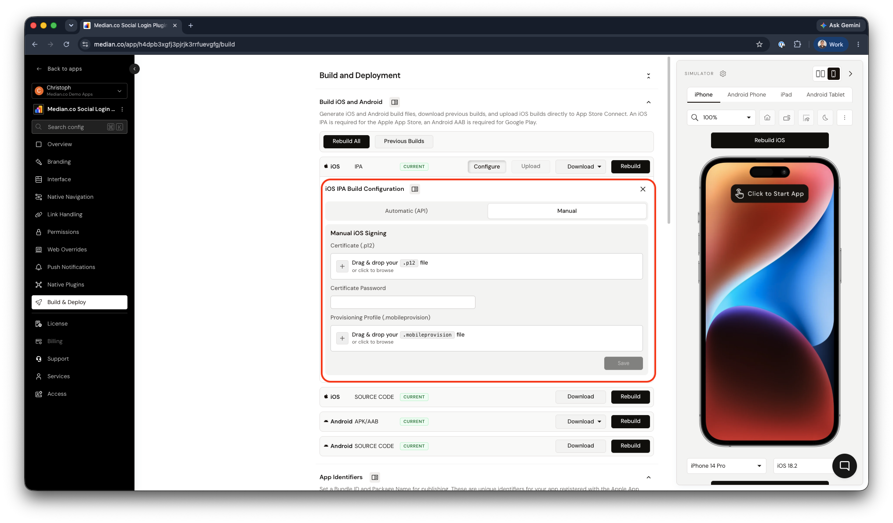
Task: Open Native Plugins page
Action: pos(80,285)
